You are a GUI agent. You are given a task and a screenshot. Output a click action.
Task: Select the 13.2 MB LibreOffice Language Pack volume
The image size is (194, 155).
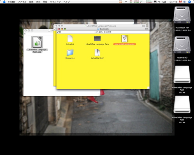(182, 104)
